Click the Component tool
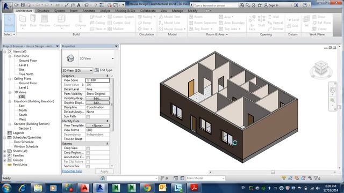Screen dimensions: 344x193 coord(61,21)
